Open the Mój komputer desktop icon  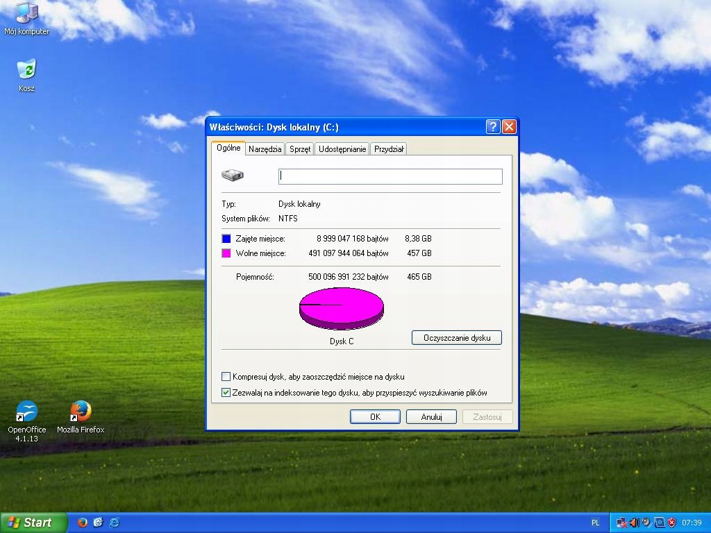click(x=26, y=15)
